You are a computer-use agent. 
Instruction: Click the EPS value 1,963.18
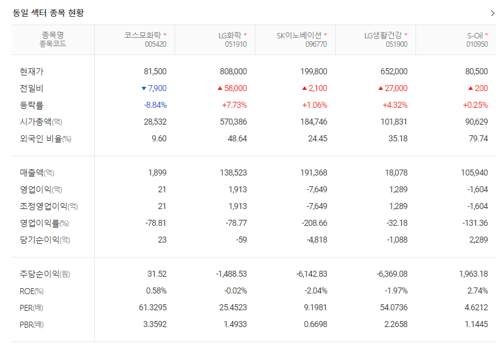[474, 274]
